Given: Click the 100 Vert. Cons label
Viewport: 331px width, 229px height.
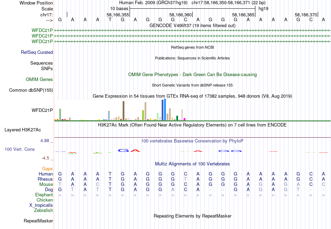Looking at the screenshot, I should [x=20, y=149].
